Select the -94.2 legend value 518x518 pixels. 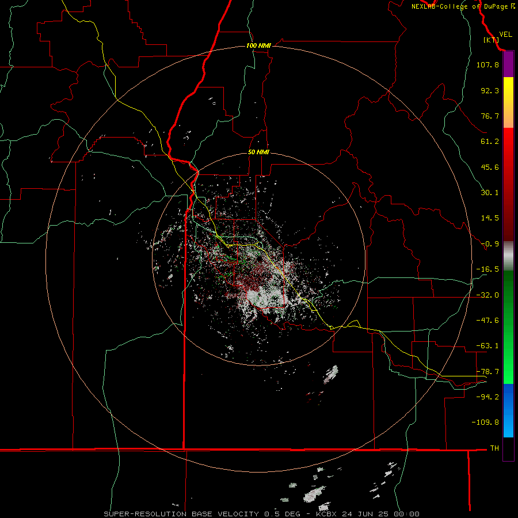487,397
